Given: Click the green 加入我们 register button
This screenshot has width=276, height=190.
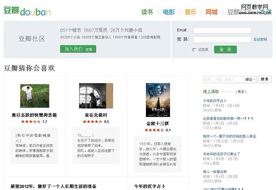Looking at the screenshot, I should [78, 49].
